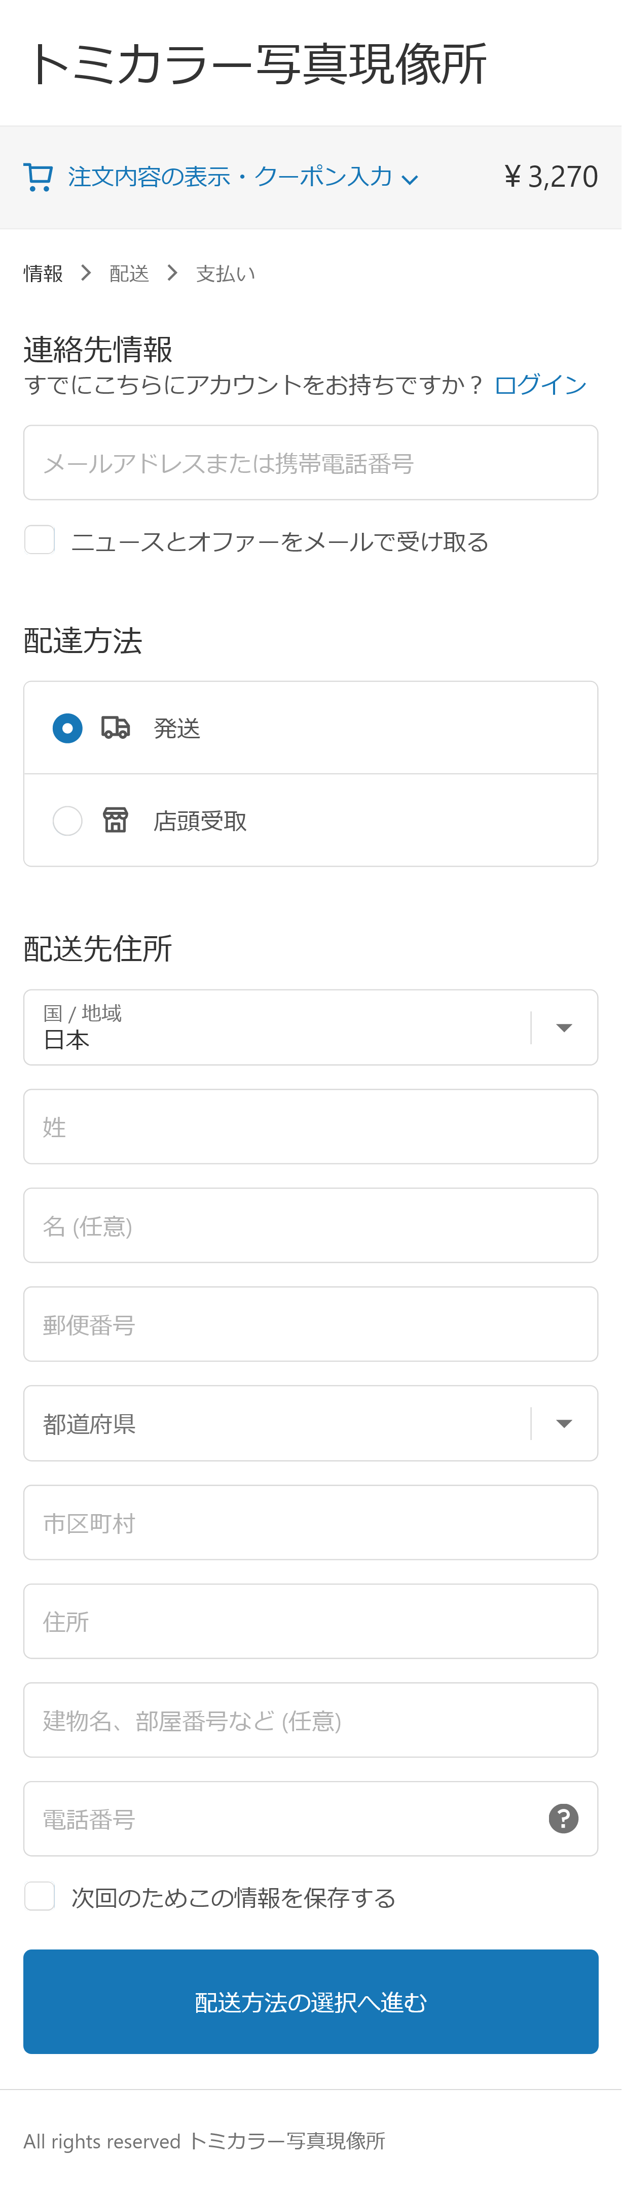Open the 都道府県 prefecture dropdown

[311, 1423]
